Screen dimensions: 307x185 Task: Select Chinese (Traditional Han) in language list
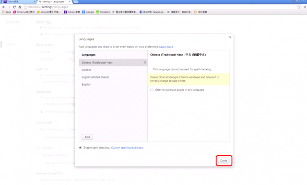pyautogui.click(x=113, y=63)
